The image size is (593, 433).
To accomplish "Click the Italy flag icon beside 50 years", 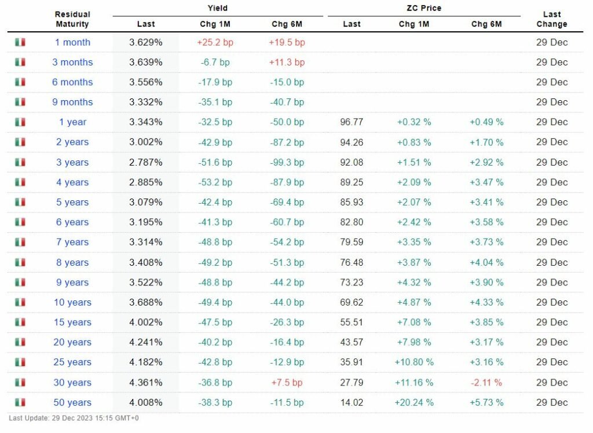I will (x=20, y=402).
